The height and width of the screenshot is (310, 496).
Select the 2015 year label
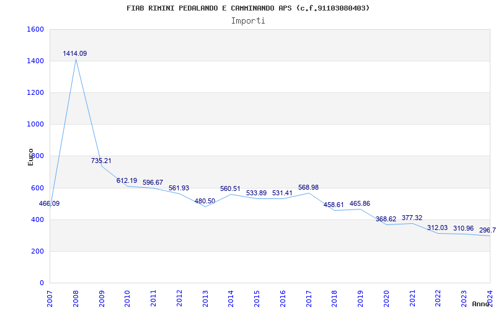[257, 298]
